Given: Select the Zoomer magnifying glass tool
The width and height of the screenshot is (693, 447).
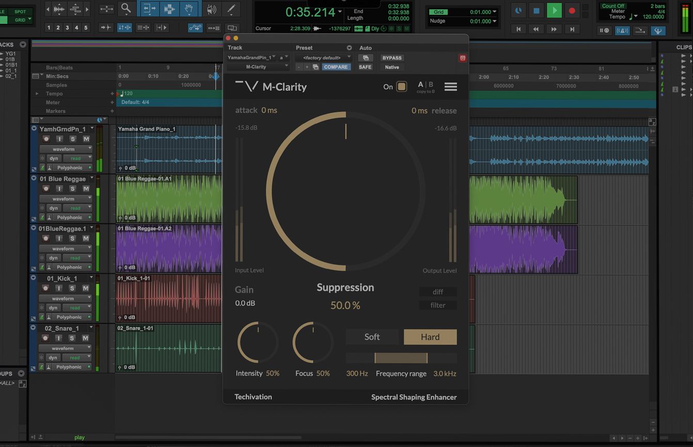Looking at the screenshot, I should (x=125, y=9).
